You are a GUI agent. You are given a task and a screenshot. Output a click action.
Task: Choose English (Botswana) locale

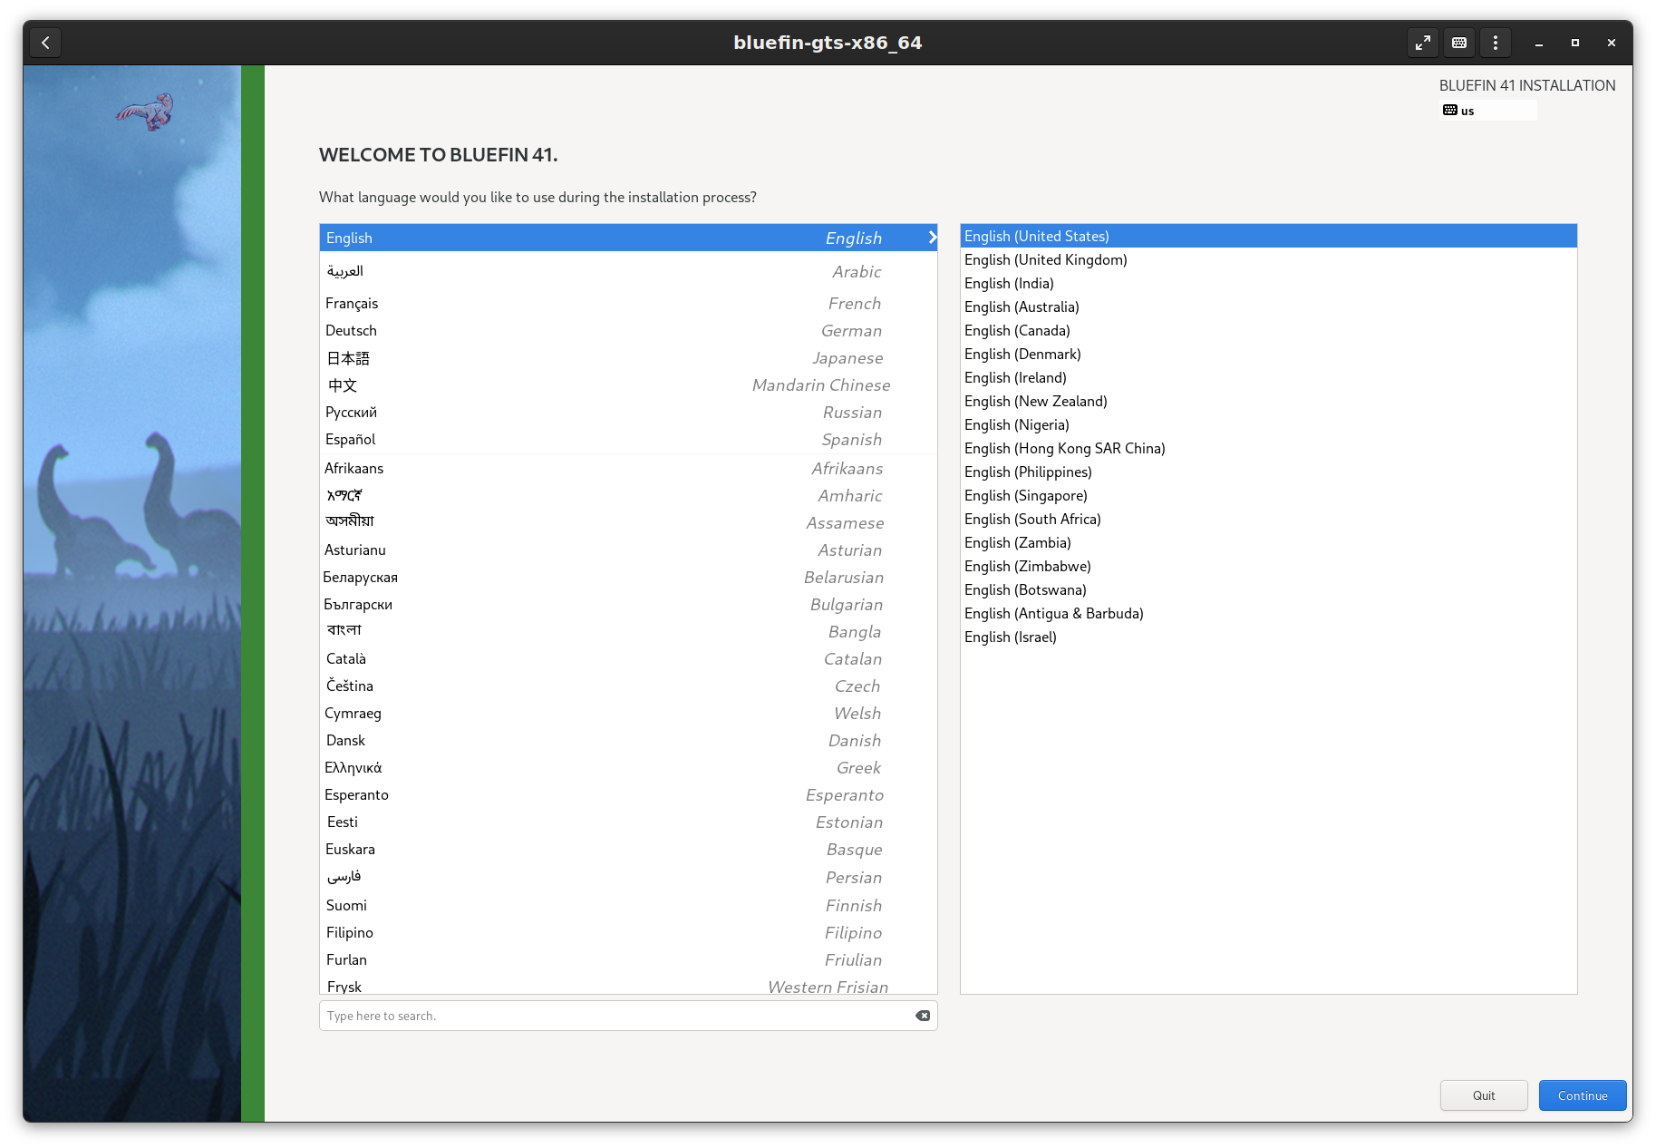coord(1268,589)
